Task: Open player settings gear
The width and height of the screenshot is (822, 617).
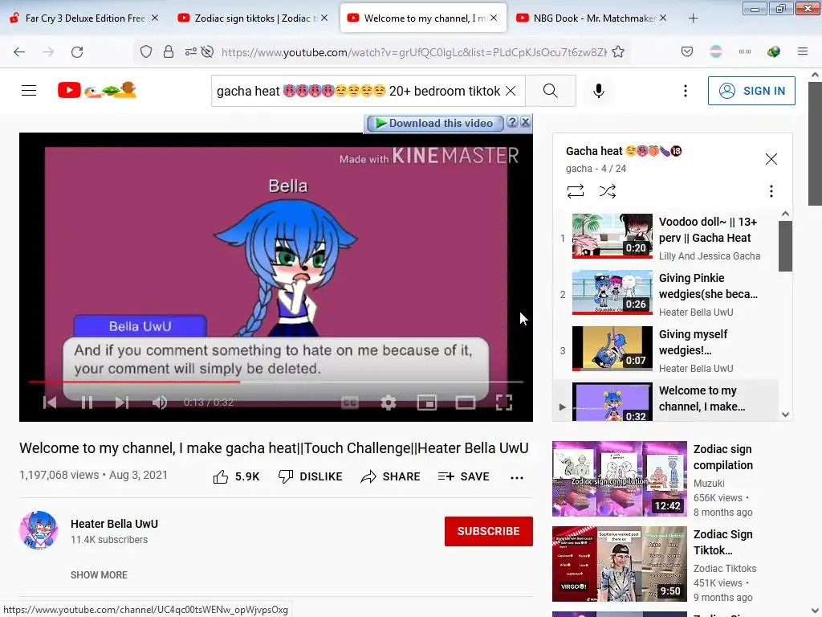Action: click(x=389, y=402)
